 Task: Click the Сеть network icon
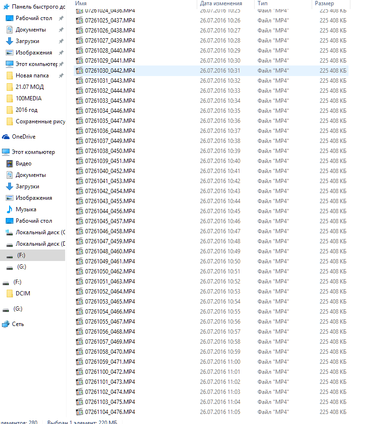point(6,324)
